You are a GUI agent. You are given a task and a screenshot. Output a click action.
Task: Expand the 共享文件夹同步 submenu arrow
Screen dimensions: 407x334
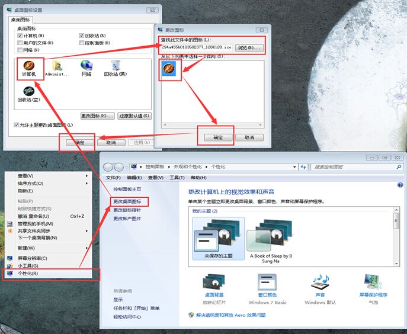point(86,231)
